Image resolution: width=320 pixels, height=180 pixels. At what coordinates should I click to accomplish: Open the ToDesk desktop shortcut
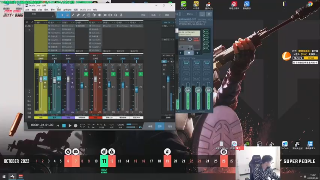pyautogui.click(x=285, y=145)
